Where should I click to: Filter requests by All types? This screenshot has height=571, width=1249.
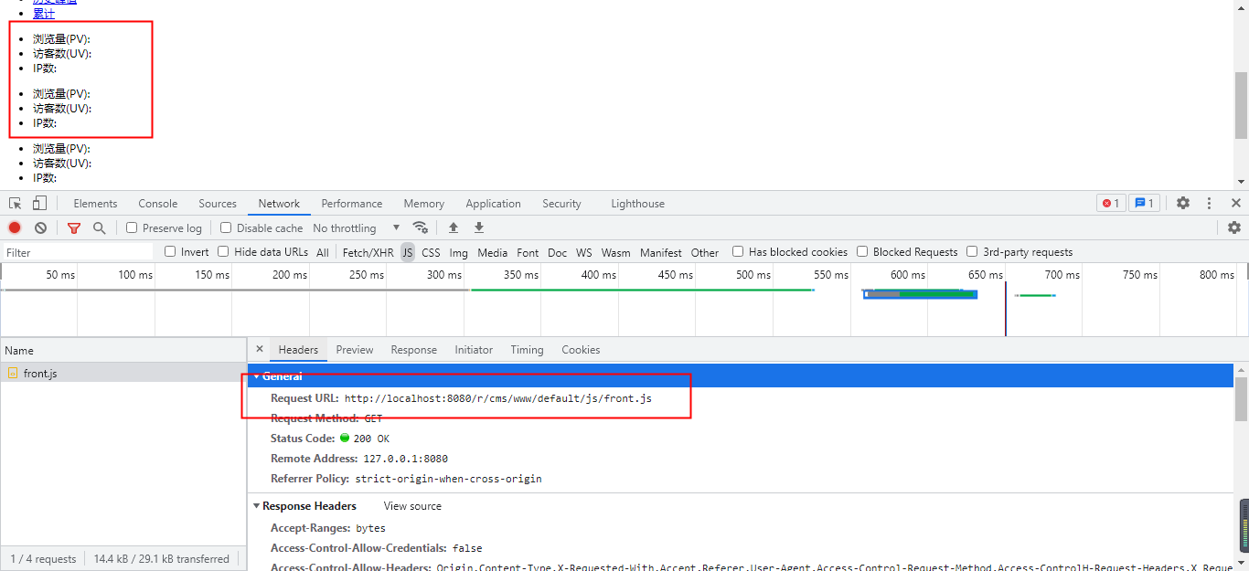click(323, 252)
